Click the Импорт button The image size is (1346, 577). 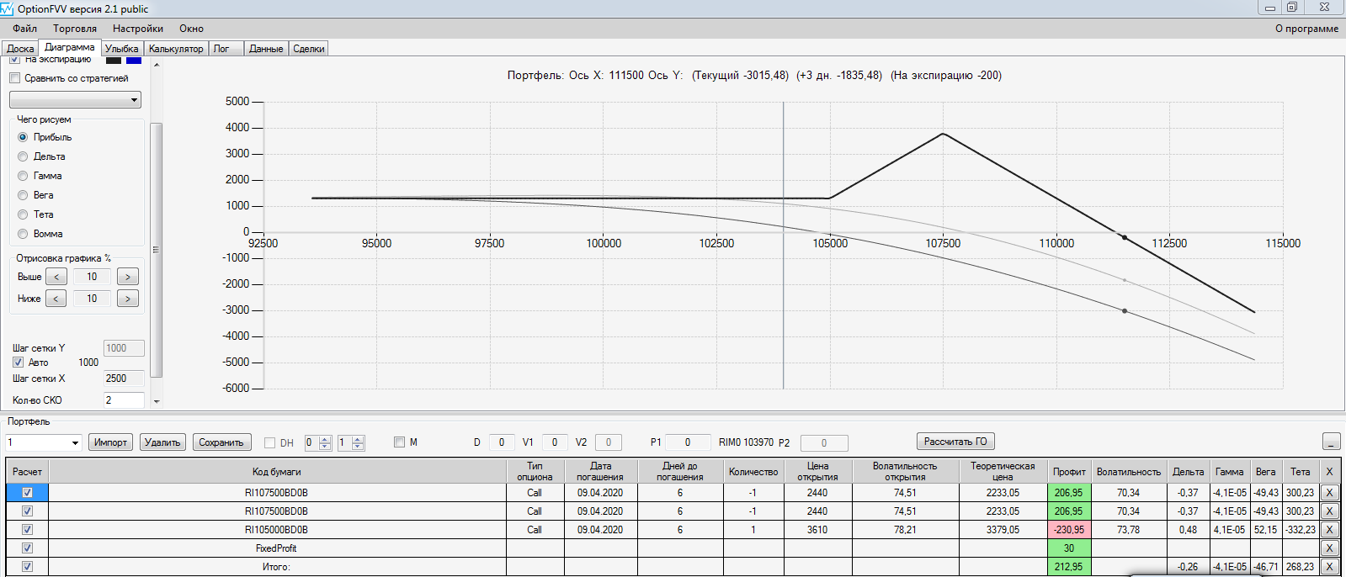(110, 442)
